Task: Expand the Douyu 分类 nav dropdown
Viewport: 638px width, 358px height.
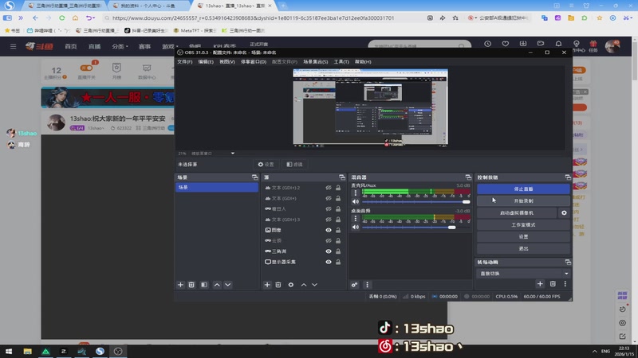Action: [x=120, y=47]
